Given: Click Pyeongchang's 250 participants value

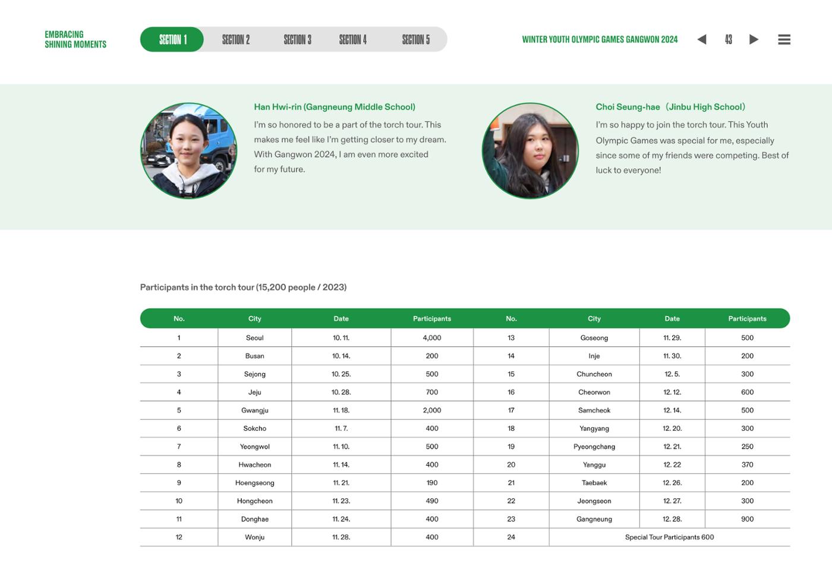Looking at the screenshot, I should tap(748, 446).
